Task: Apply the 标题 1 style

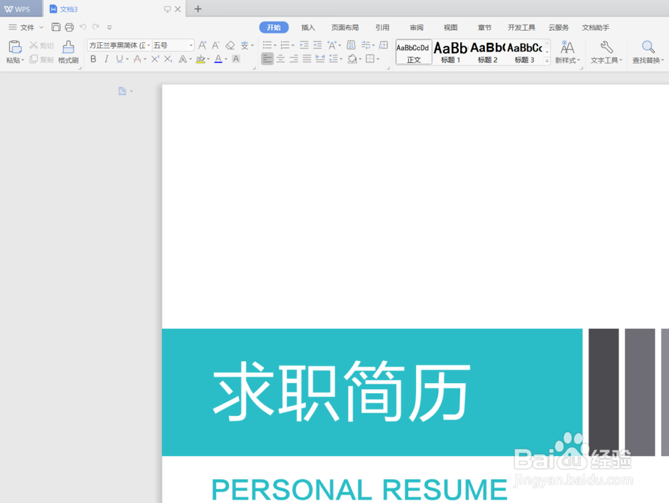Action: pos(450,52)
